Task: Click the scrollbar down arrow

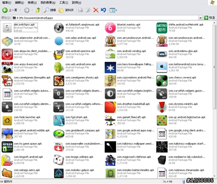Action: tap(214, 176)
